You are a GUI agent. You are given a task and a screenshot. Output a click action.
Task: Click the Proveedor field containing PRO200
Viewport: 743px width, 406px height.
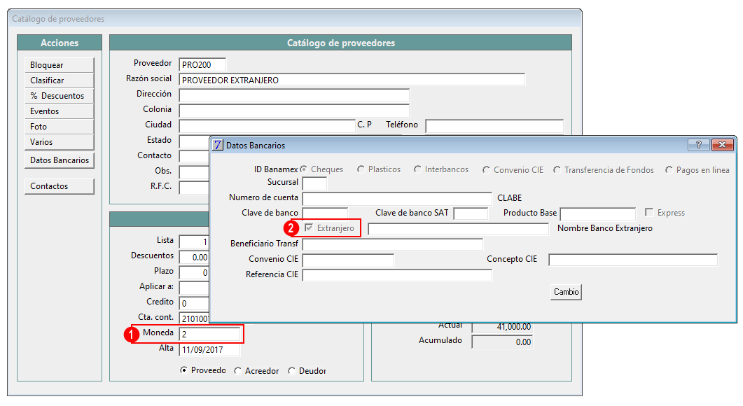pyautogui.click(x=202, y=64)
